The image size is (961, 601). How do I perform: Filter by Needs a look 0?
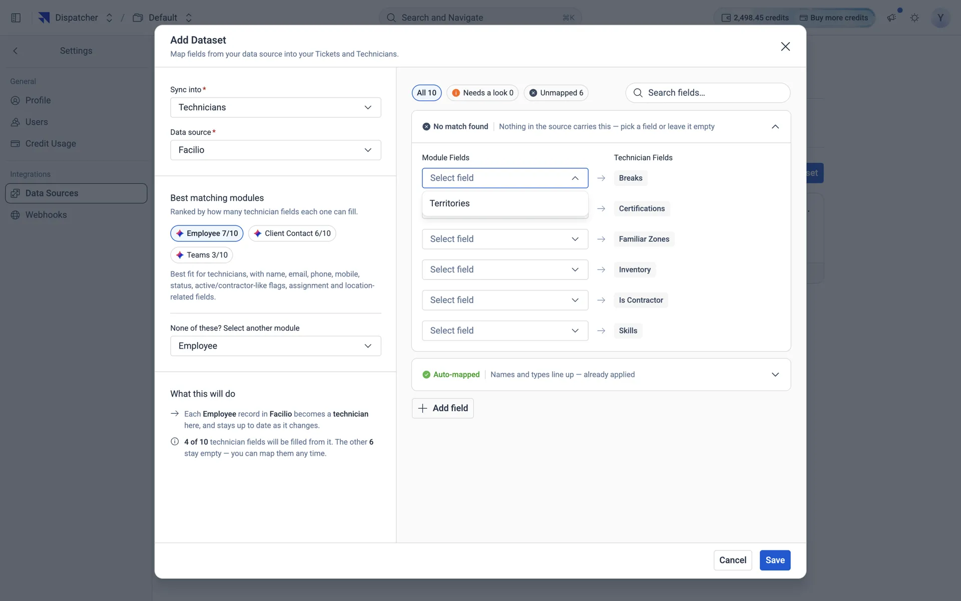[483, 93]
